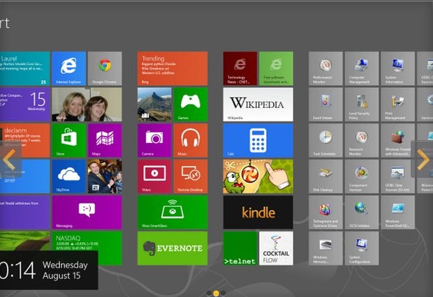Viewport: 433px width, 297px height.
Task: Launch Google Chrome from its tile
Action: pos(105,68)
